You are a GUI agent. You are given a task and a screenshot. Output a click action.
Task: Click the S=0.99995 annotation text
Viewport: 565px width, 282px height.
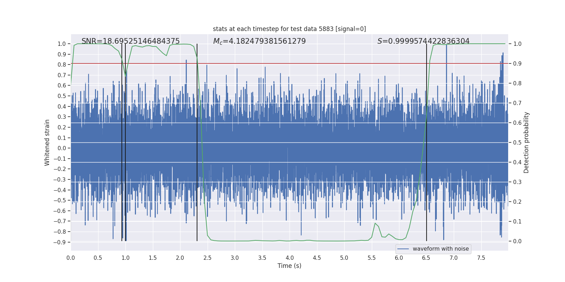[x=423, y=41]
